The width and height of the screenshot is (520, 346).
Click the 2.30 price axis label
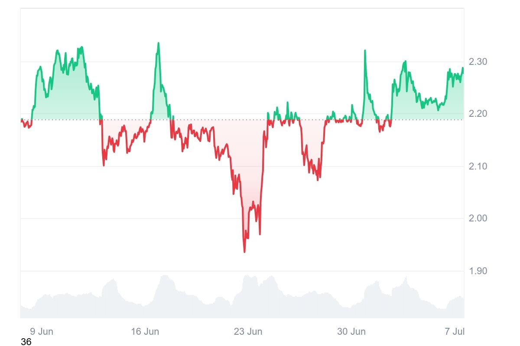tap(478, 61)
